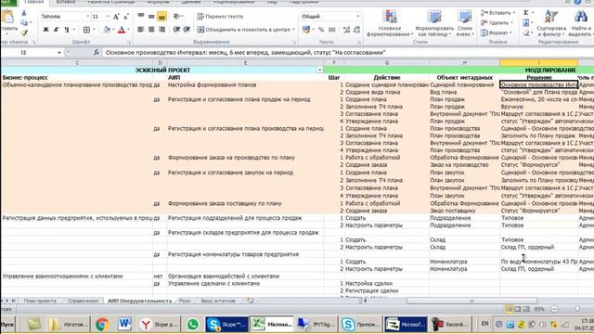
Task: Click the Clear eraser icon
Action: [526, 33]
